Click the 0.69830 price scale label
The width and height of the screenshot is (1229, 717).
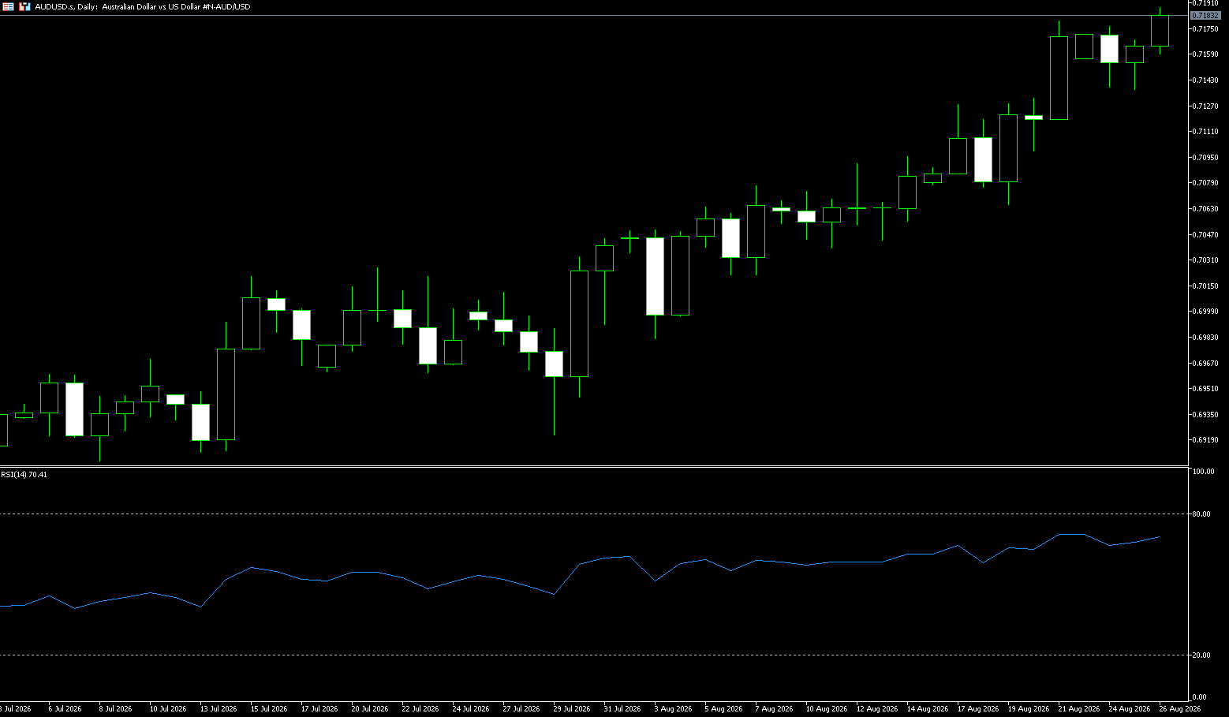[1206, 338]
